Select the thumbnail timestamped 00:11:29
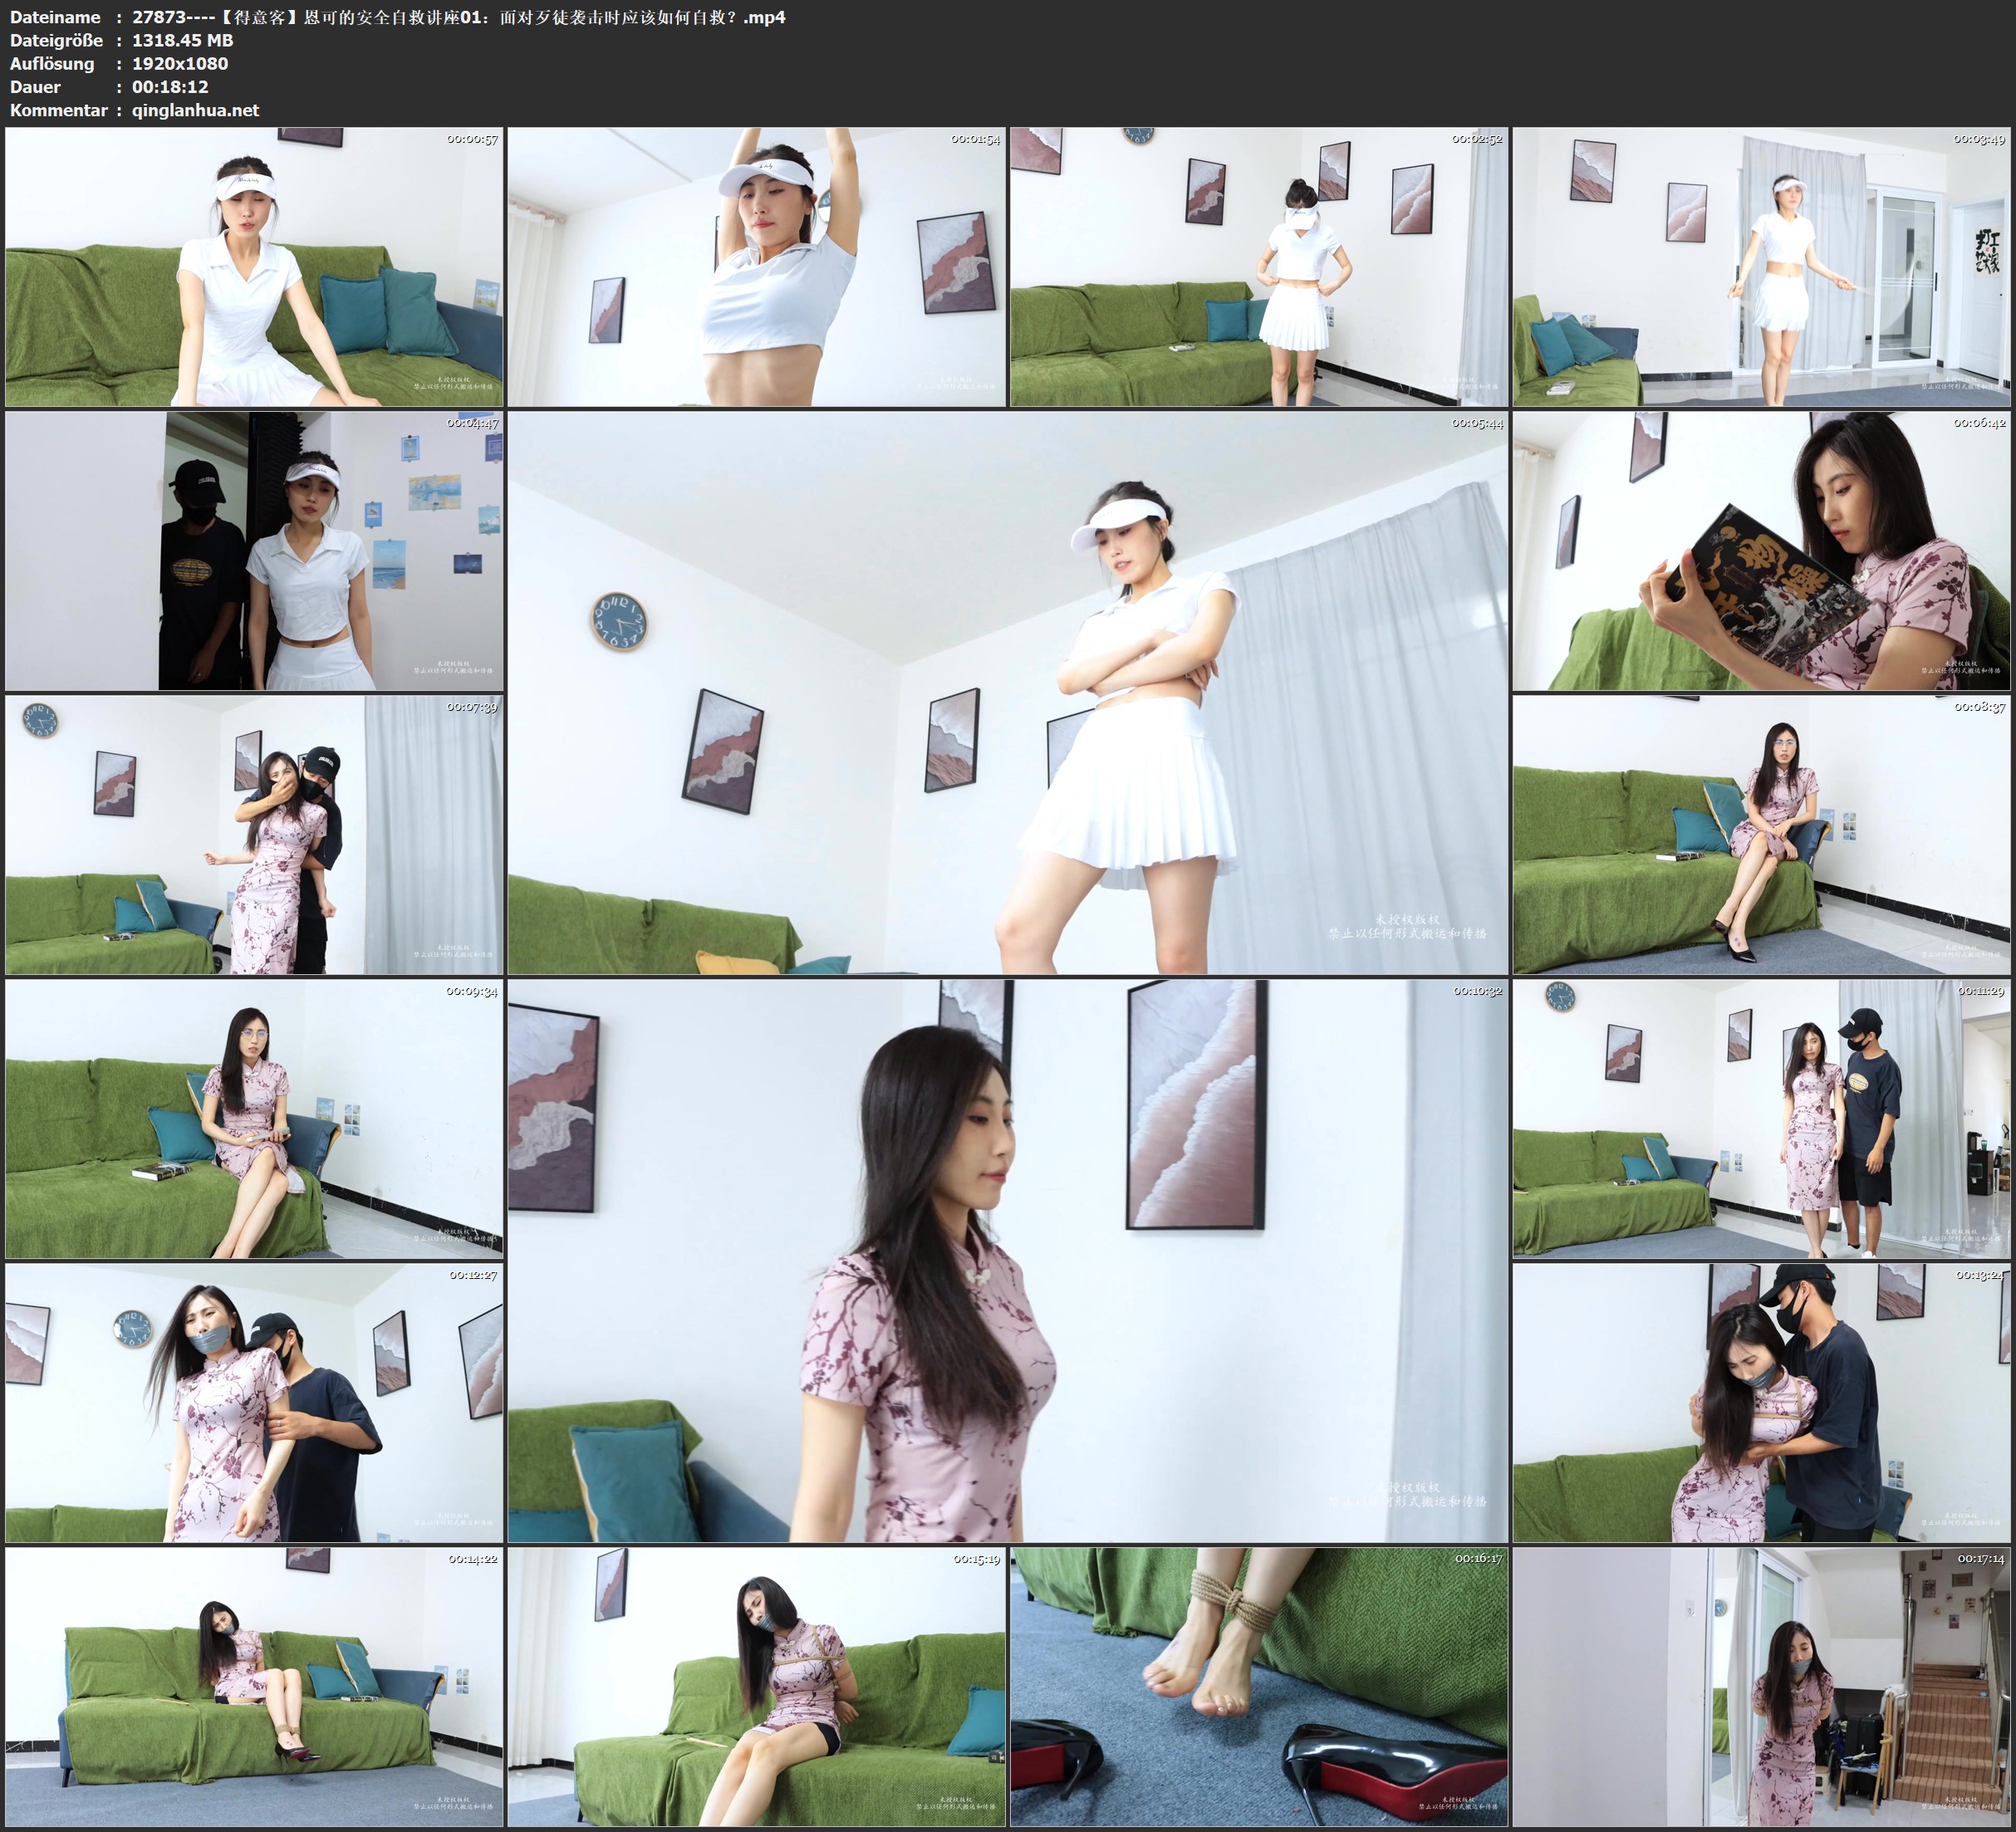Viewport: 2016px width, 1832px height. click(1760, 1119)
